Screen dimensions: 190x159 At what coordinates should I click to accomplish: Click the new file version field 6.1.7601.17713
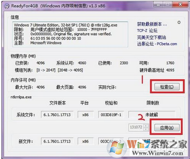tap(57, 141)
